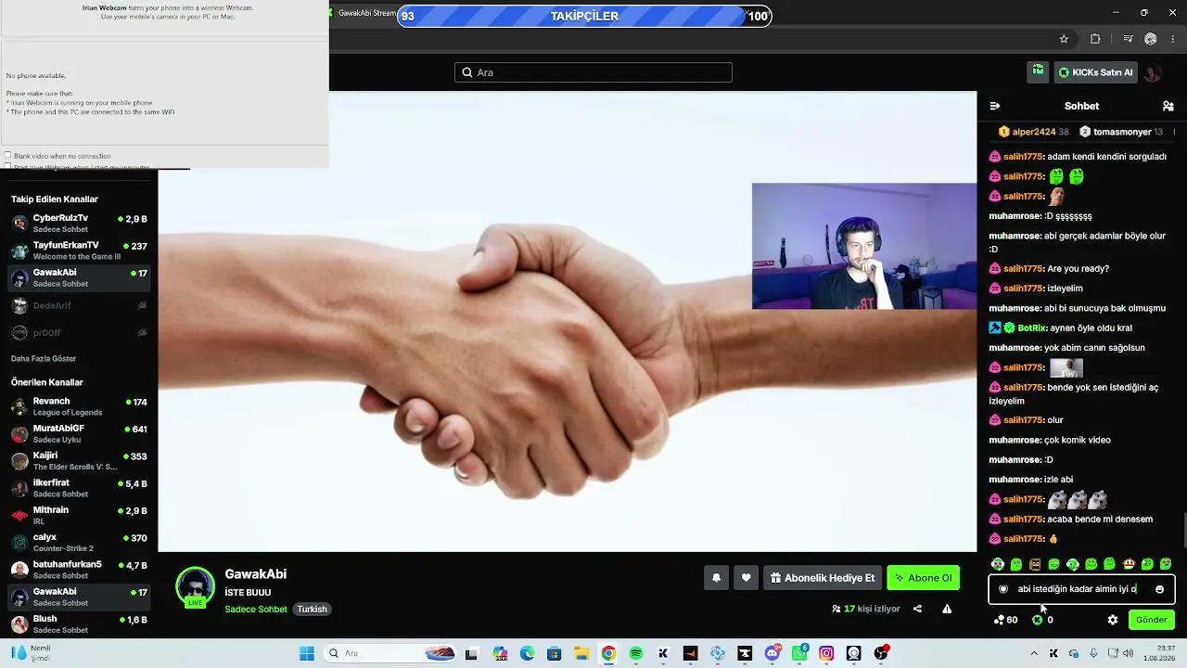The width and height of the screenshot is (1187, 668).
Task: Toggle the stream notification bell
Action: (716, 578)
